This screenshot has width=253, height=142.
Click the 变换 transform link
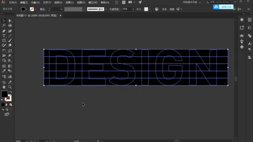[x=172, y=9]
